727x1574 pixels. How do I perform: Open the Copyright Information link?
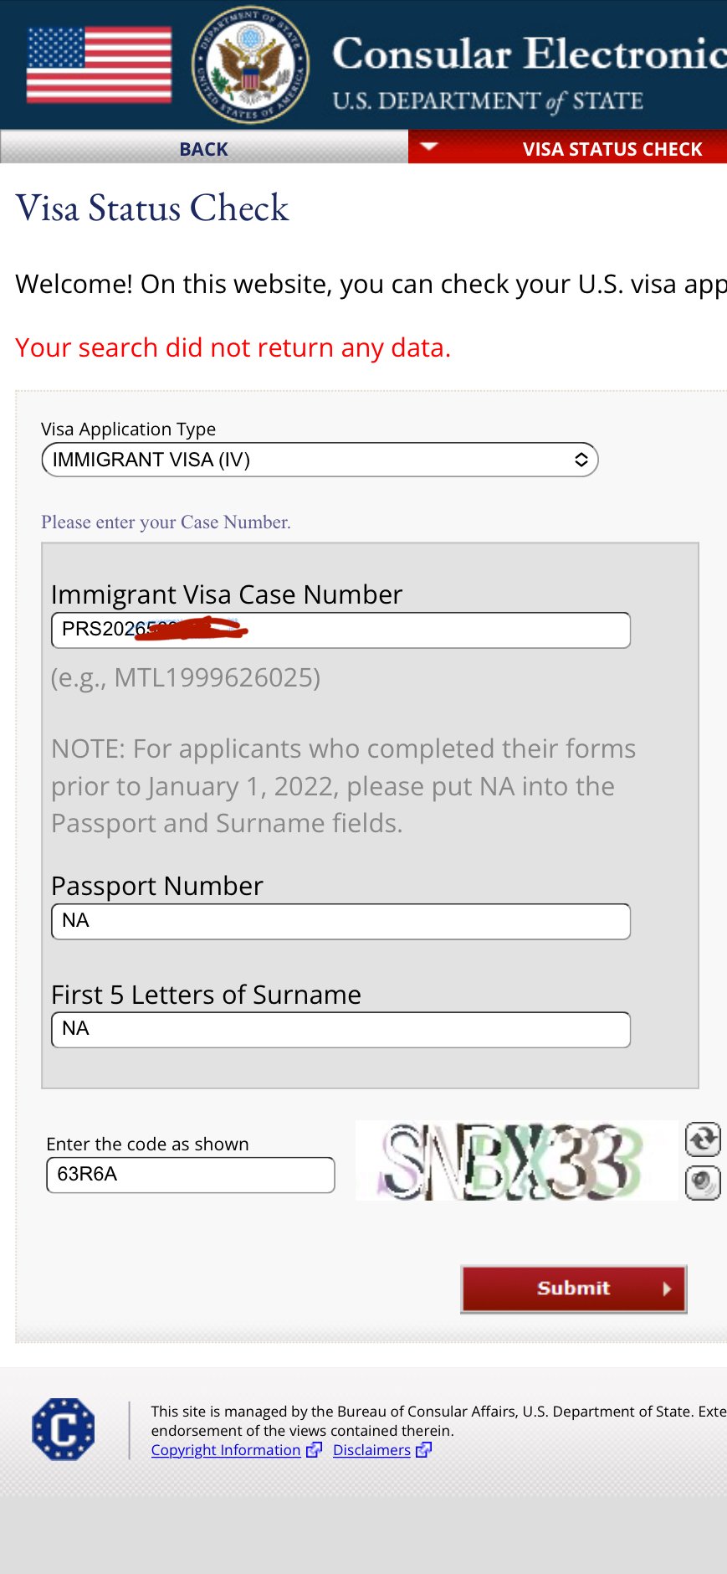click(x=226, y=1450)
